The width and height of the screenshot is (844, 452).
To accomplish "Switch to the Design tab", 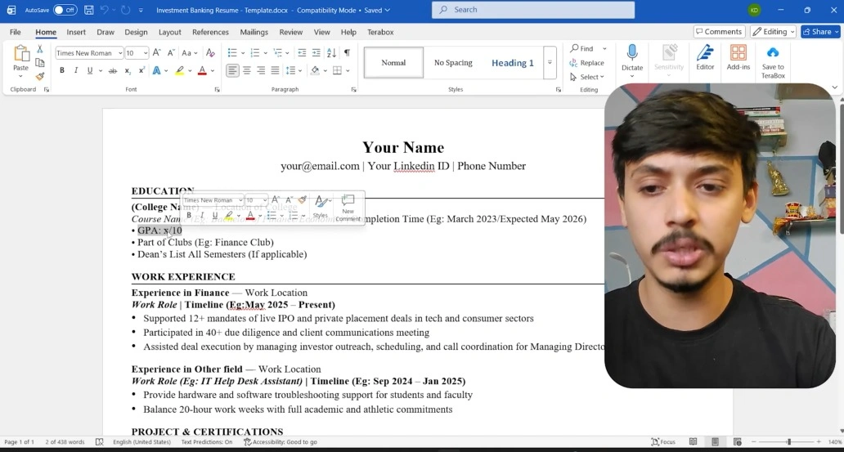I will (137, 32).
